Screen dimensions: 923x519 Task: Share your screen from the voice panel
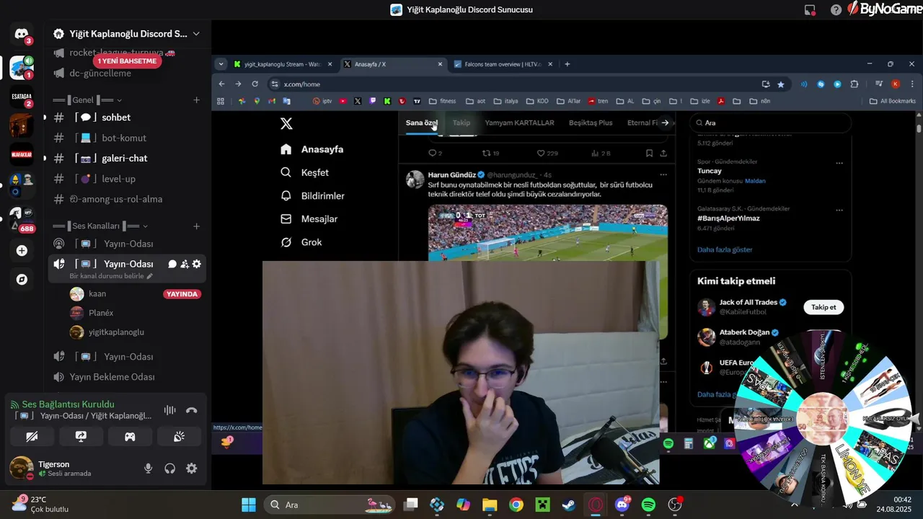(81, 436)
